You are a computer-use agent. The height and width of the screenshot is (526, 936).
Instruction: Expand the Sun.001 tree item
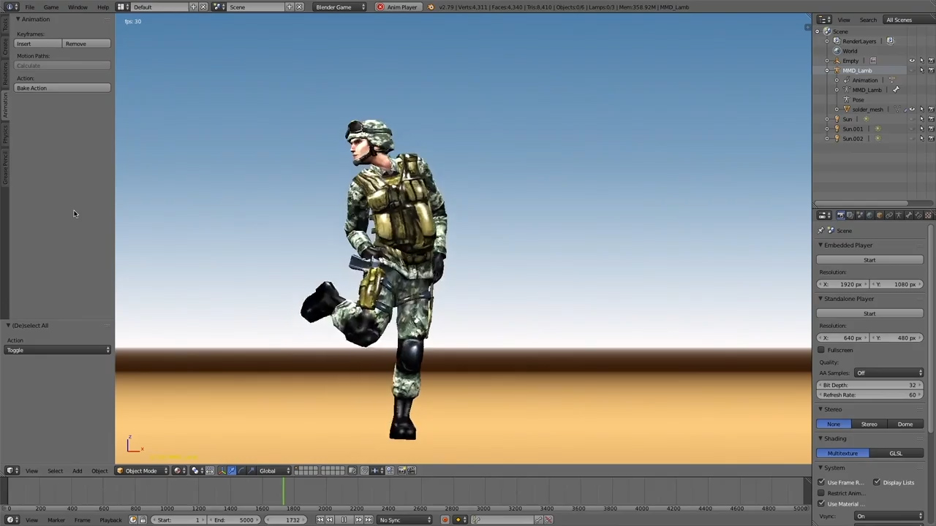(827, 129)
